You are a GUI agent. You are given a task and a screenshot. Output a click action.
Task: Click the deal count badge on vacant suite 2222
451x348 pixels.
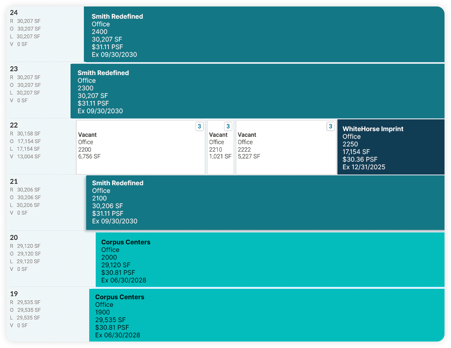331,126
